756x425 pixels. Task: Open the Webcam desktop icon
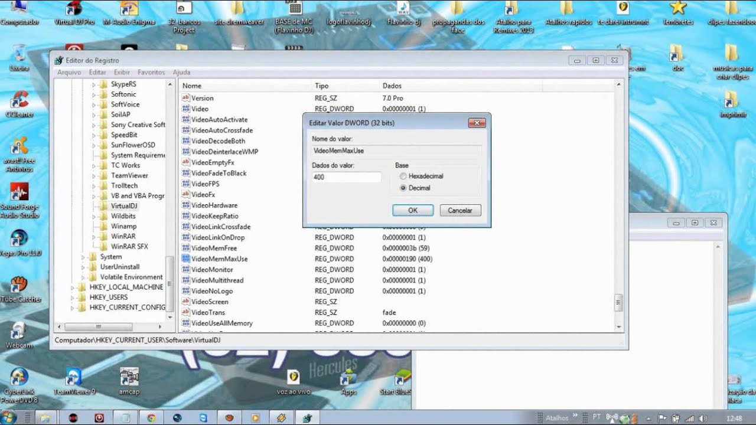click(x=19, y=335)
